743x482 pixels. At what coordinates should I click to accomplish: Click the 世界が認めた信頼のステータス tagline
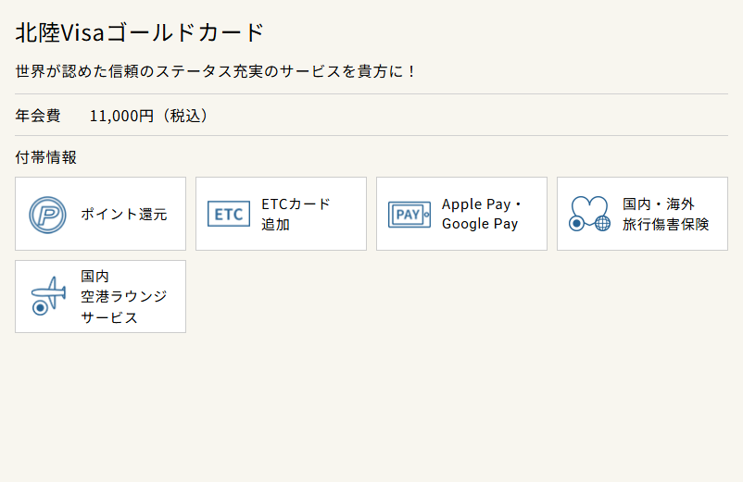(216, 71)
